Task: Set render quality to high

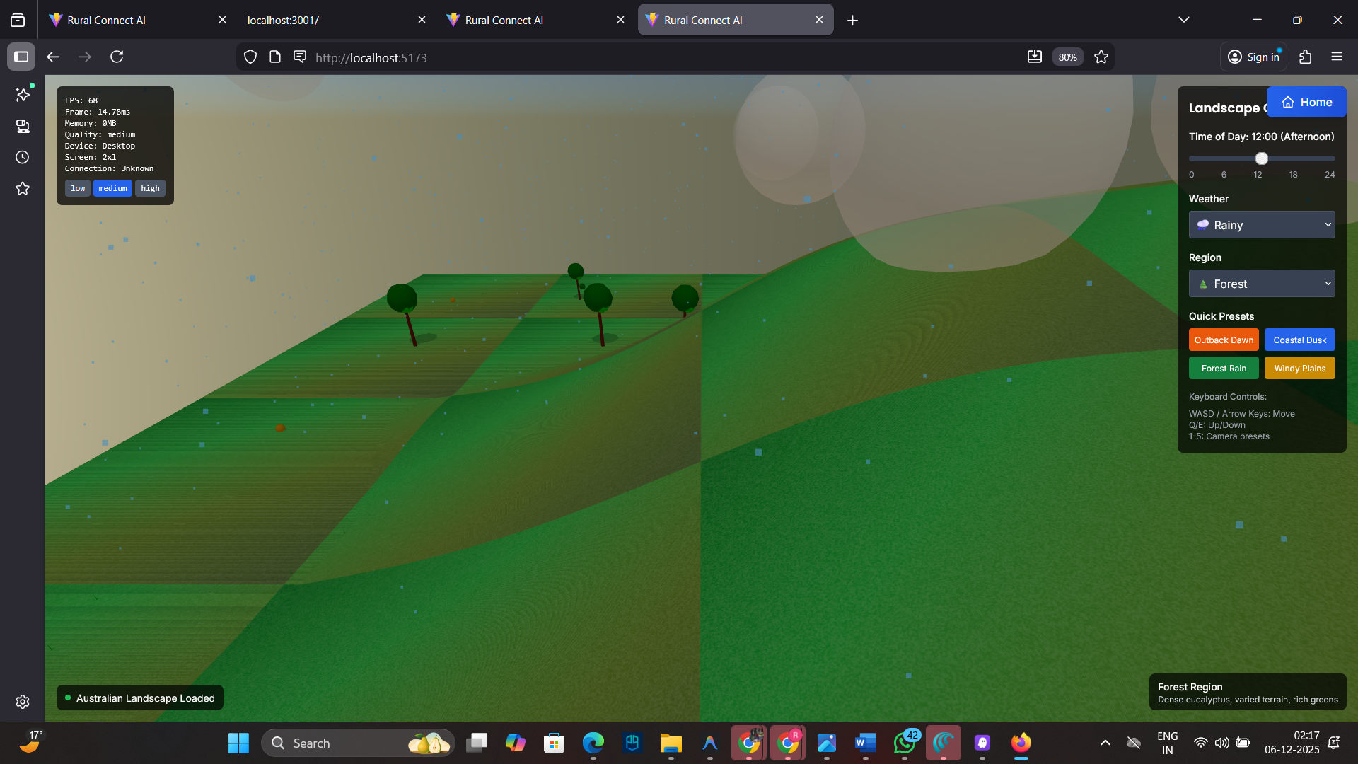Action: pos(150,188)
